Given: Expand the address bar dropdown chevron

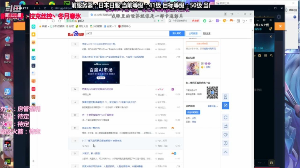Looking at the screenshot, I should point(162,21).
